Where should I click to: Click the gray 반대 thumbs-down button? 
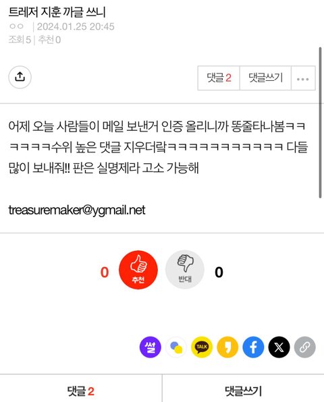pyautogui.click(x=185, y=270)
